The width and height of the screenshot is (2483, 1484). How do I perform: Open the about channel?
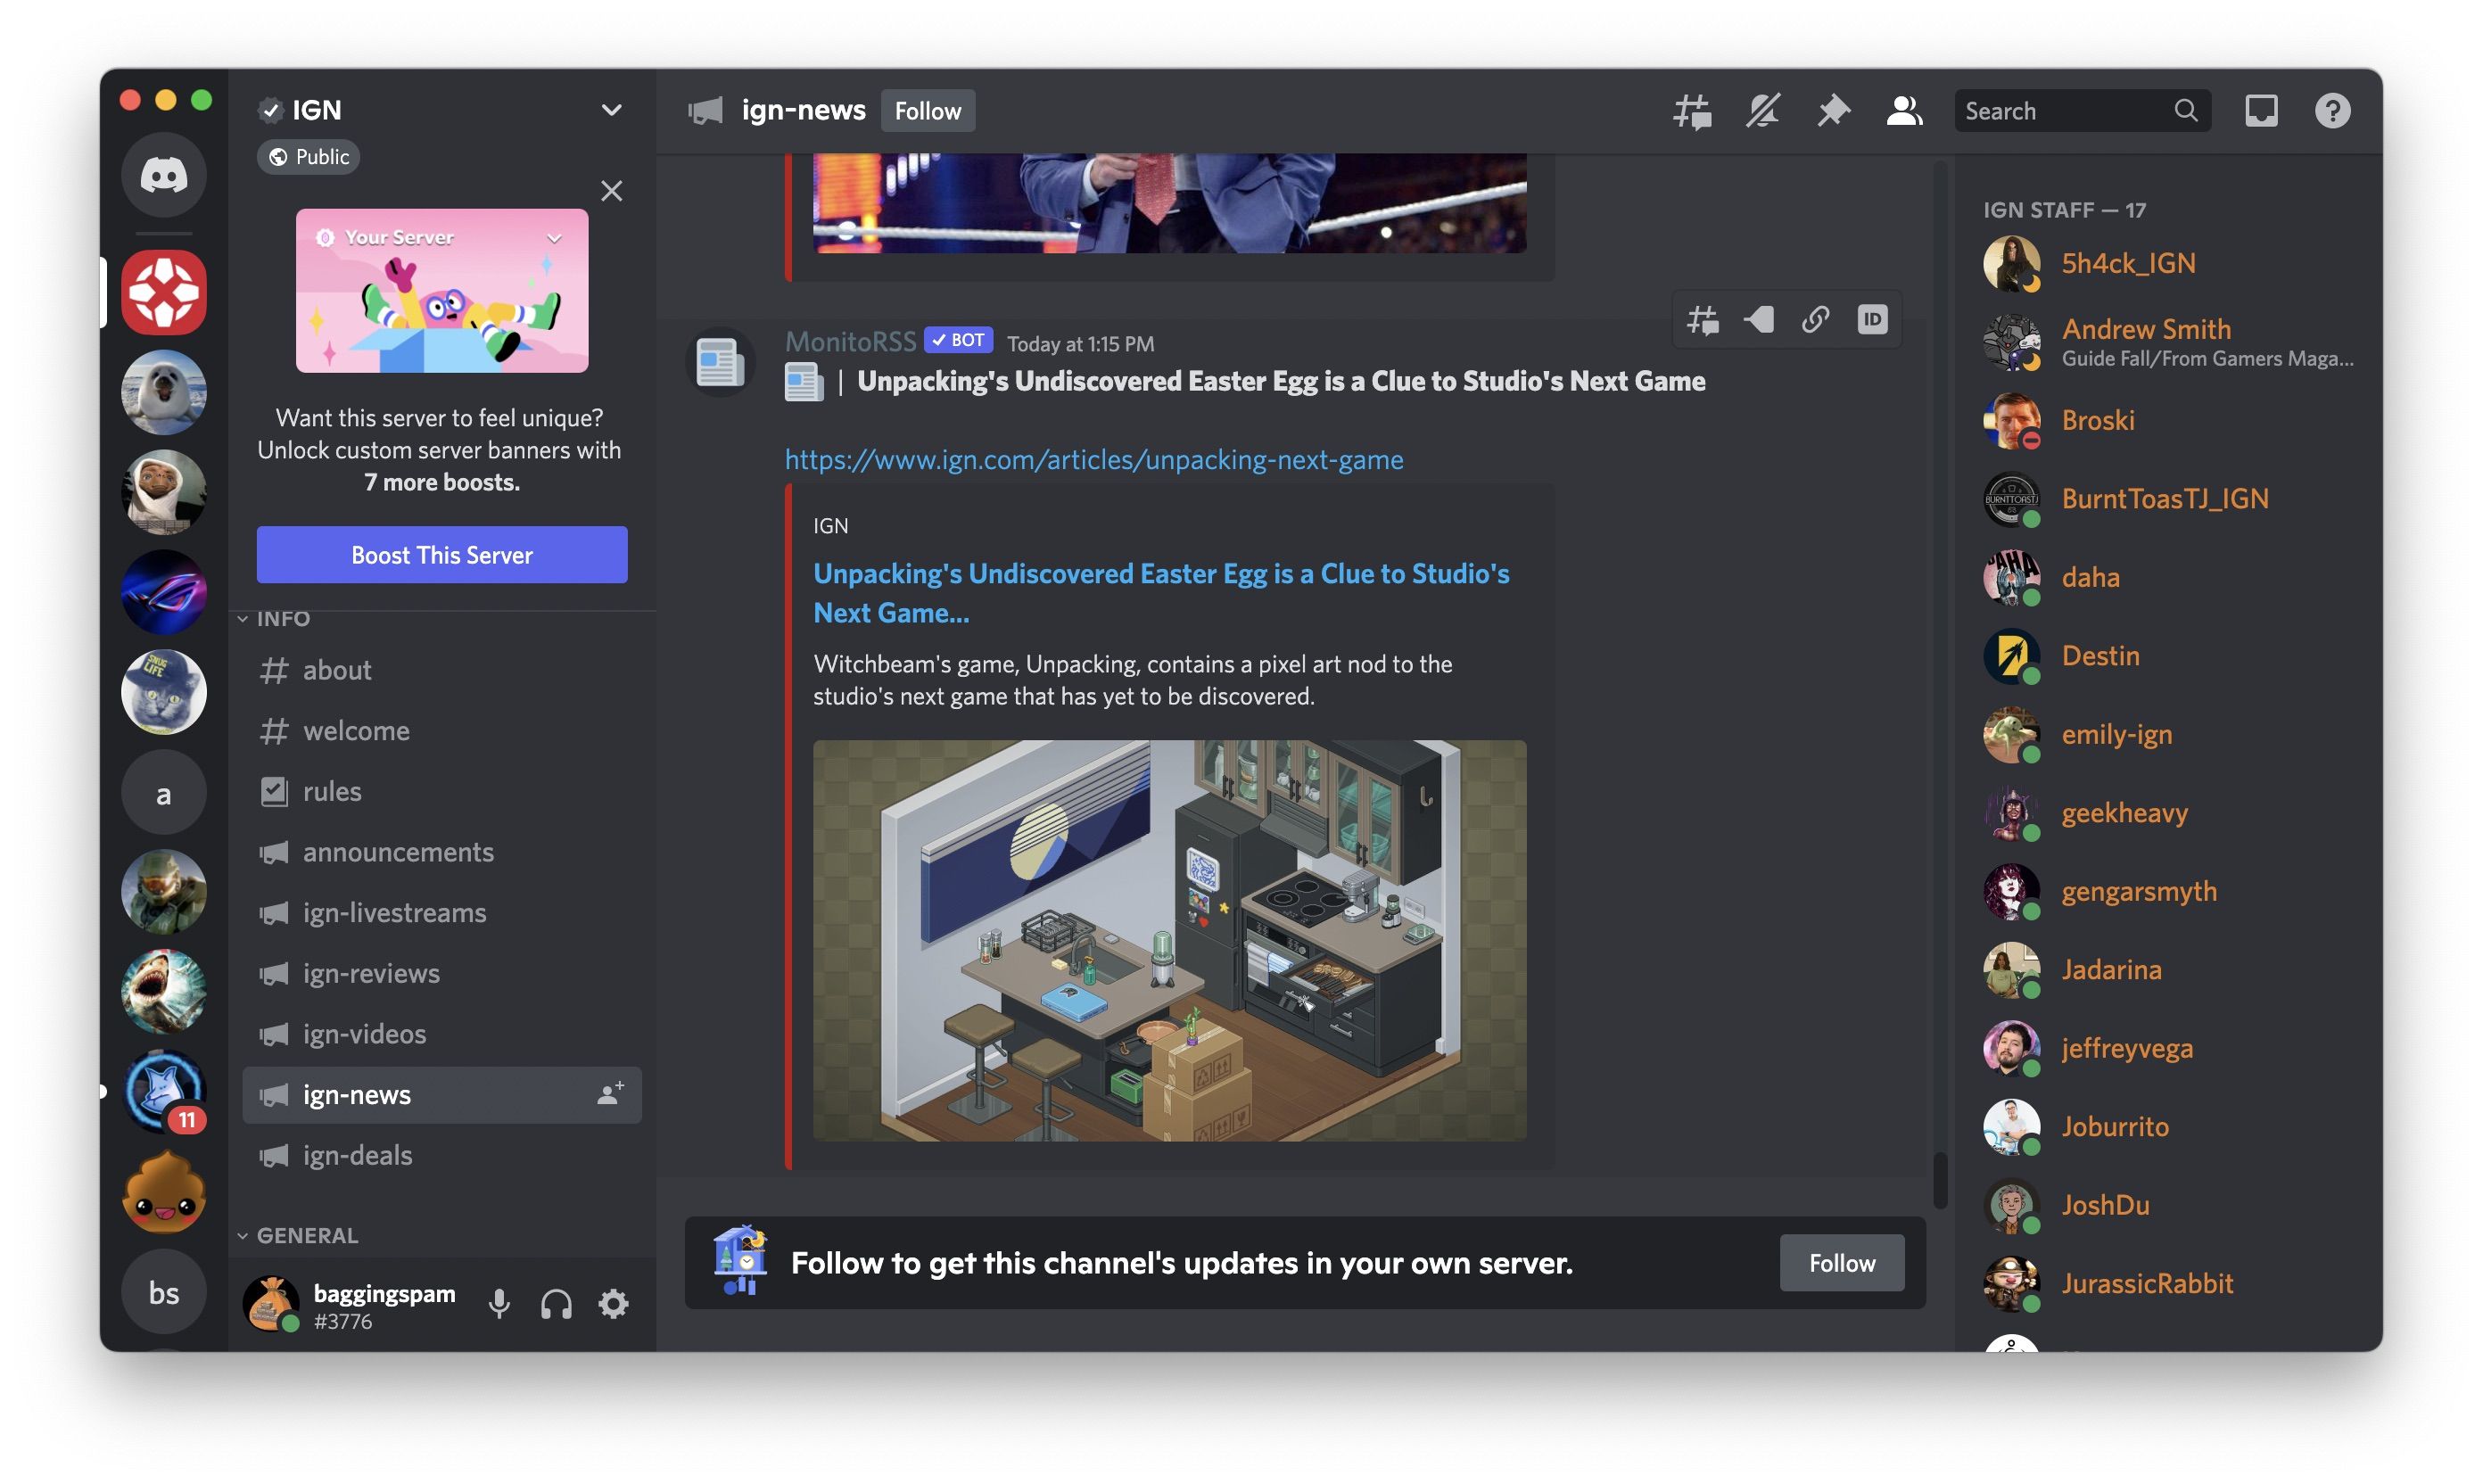tap(442, 670)
